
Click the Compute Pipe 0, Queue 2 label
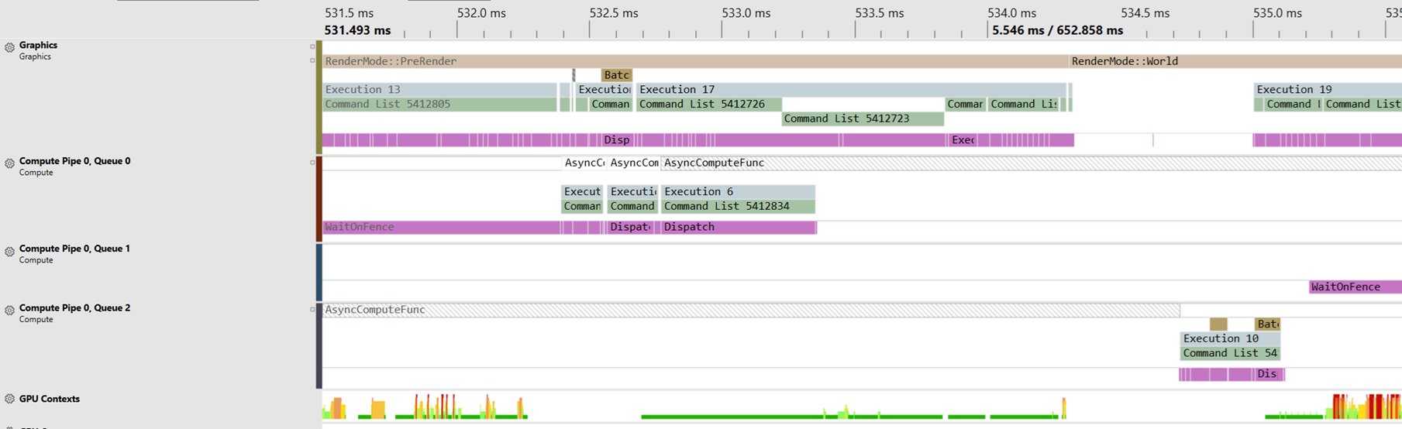(x=74, y=307)
